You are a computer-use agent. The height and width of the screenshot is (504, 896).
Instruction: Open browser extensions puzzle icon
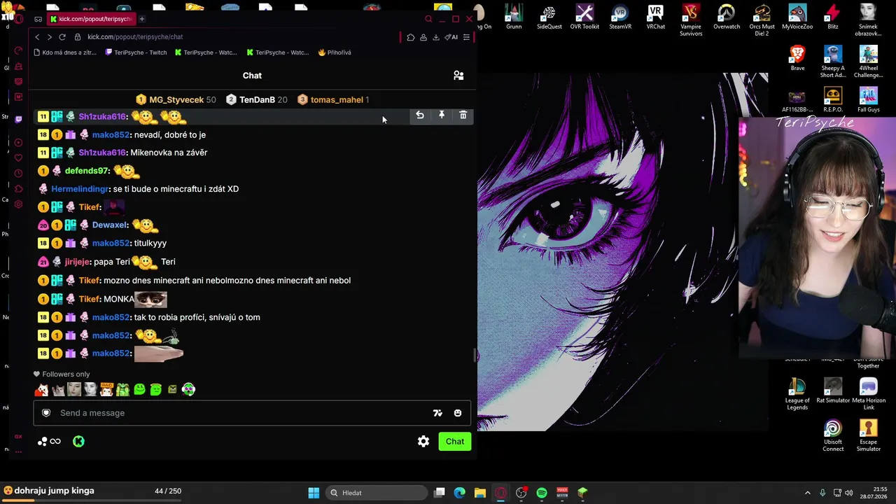click(411, 37)
